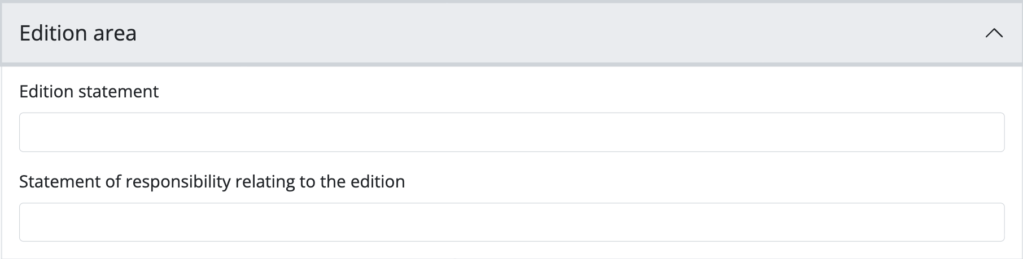This screenshot has height=259, width=1023.
Task: Place cursor in responsibility relating to edition field
Action: 512,222
